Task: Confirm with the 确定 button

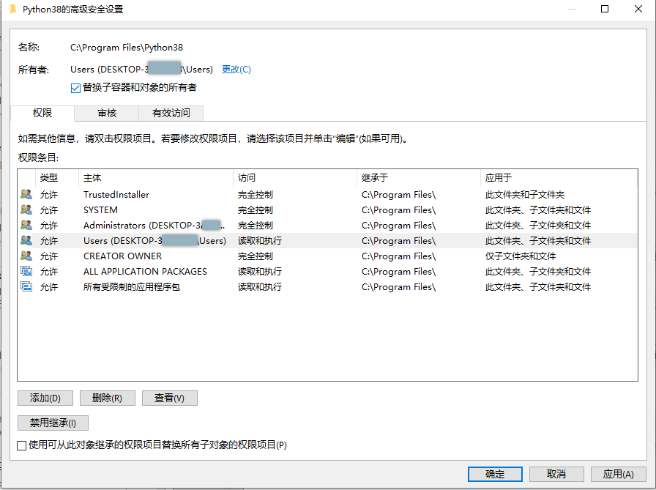Action: point(495,474)
